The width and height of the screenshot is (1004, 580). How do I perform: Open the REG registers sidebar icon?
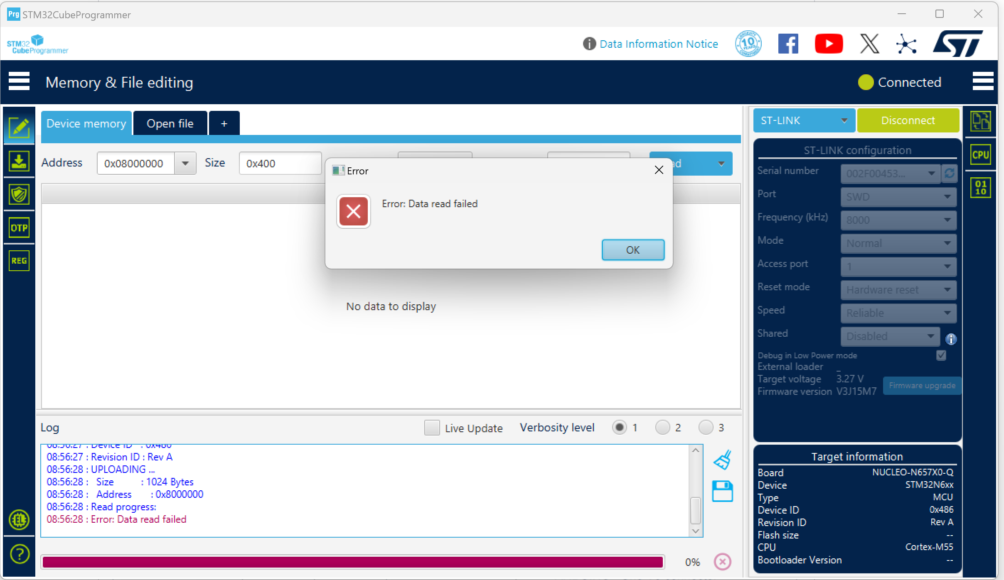pyautogui.click(x=19, y=261)
